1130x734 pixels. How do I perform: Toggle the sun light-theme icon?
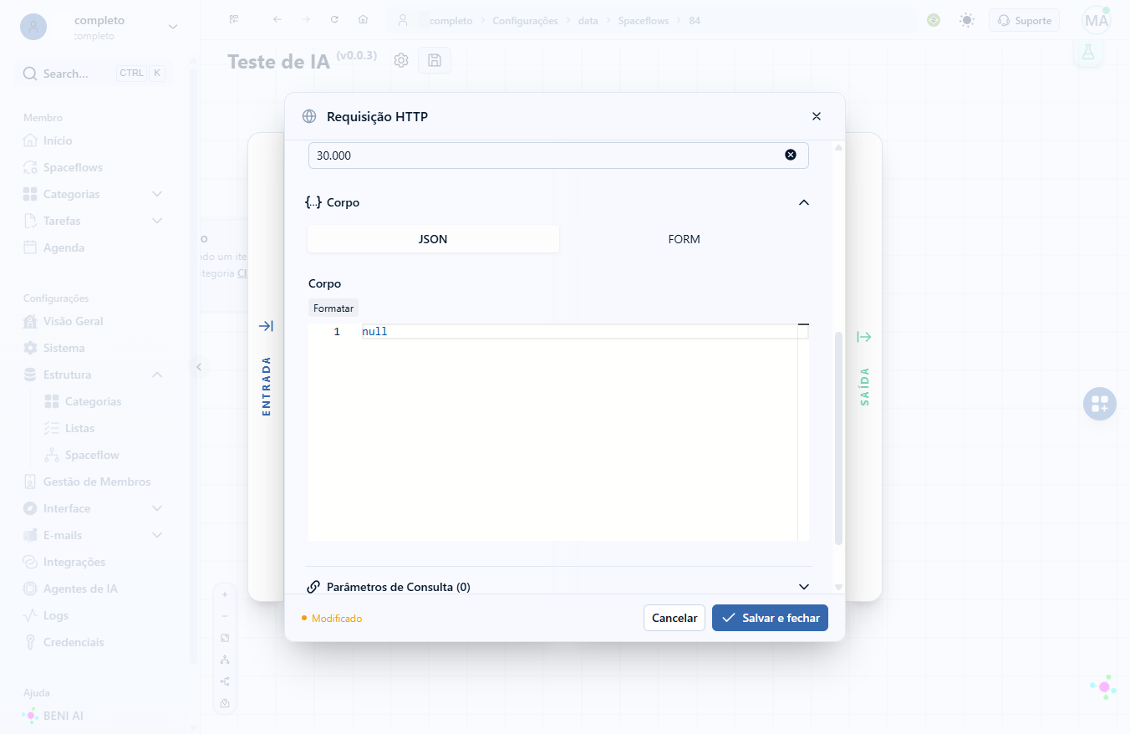pyautogui.click(x=967, y=20)
